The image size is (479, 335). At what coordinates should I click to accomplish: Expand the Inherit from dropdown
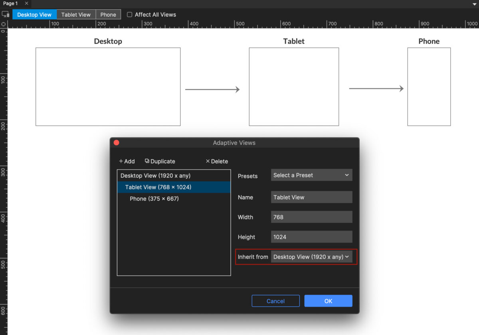(x=311, y=257)
